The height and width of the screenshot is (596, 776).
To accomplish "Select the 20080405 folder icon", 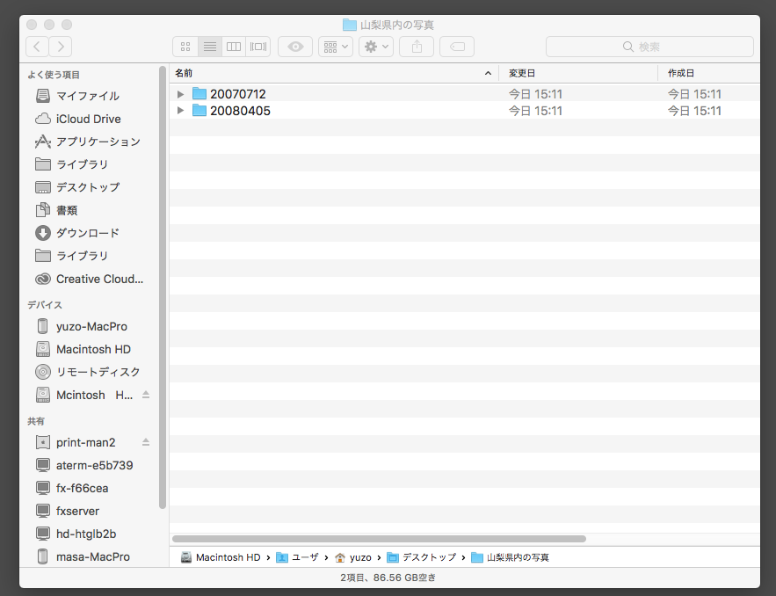I will tap(199, 110).
